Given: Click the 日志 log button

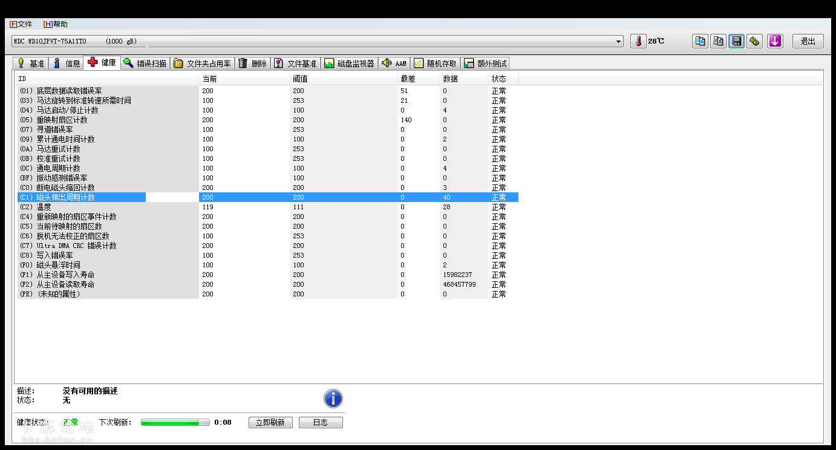Looking at the screenshot, I should coord(321,422).
